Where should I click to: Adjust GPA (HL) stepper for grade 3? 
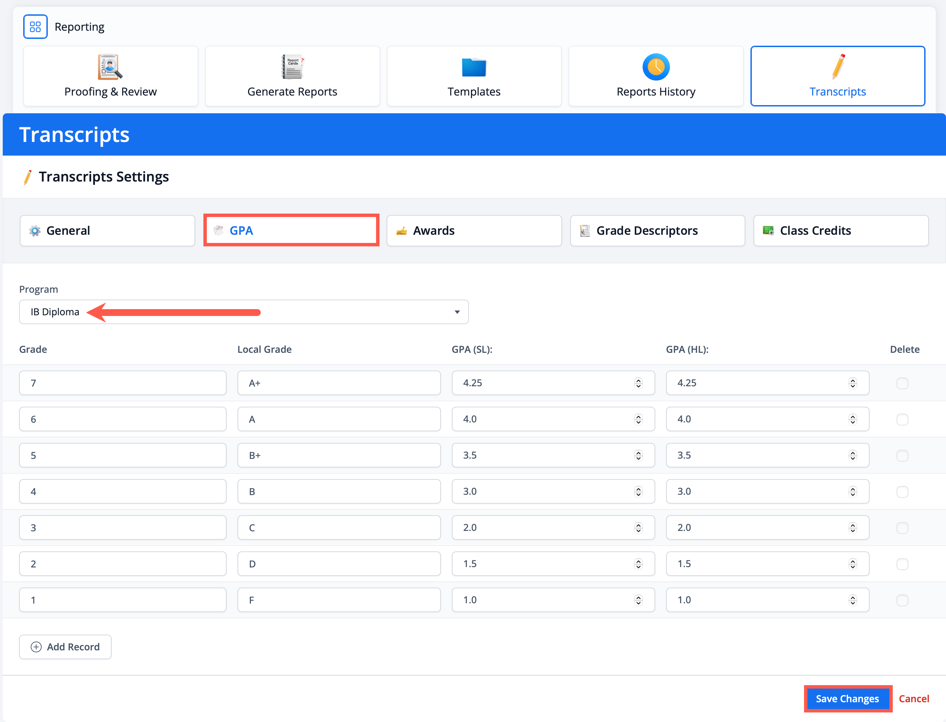click(853, 528)
